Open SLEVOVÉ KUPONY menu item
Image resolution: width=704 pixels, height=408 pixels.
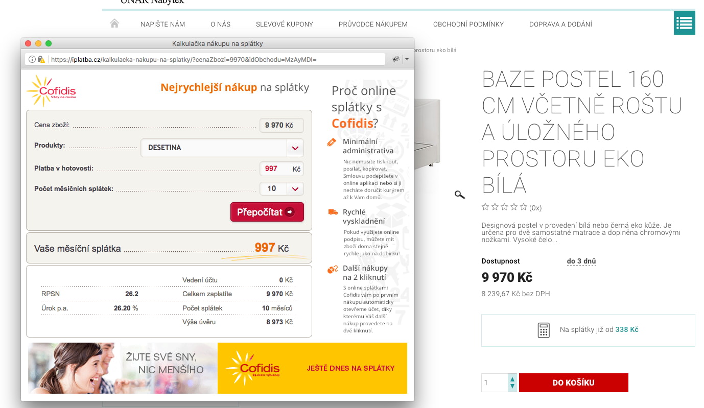point(285,24)
